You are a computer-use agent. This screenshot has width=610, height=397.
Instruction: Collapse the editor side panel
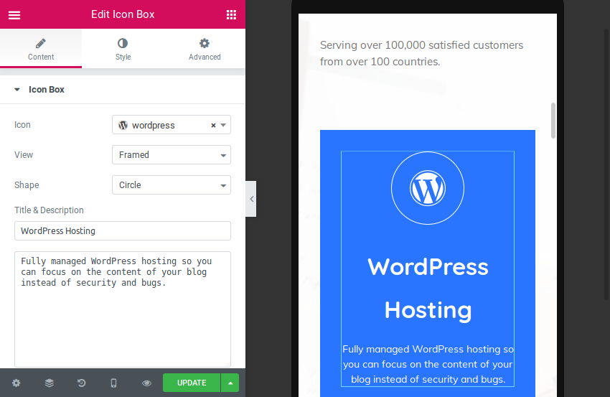point(251,199)
